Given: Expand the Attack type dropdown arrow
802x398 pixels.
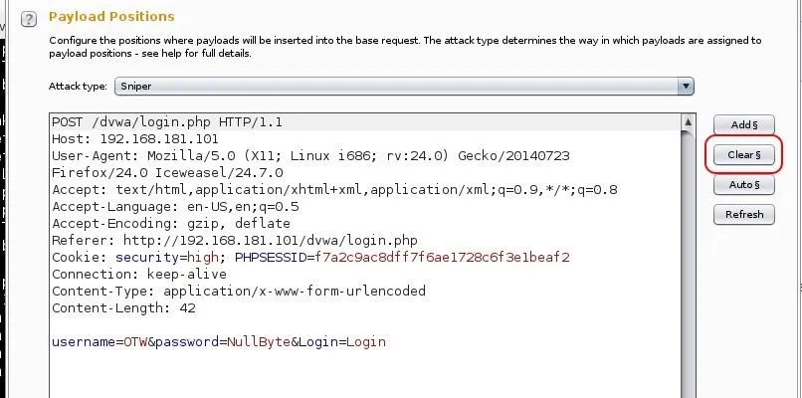Looking at the screenshot, I should pyautogui.click(x=686, y=86).
